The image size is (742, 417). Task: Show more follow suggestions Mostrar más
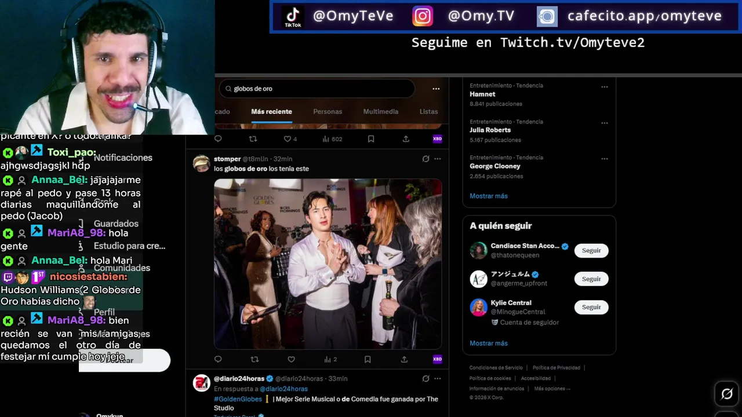click(489, 343)
